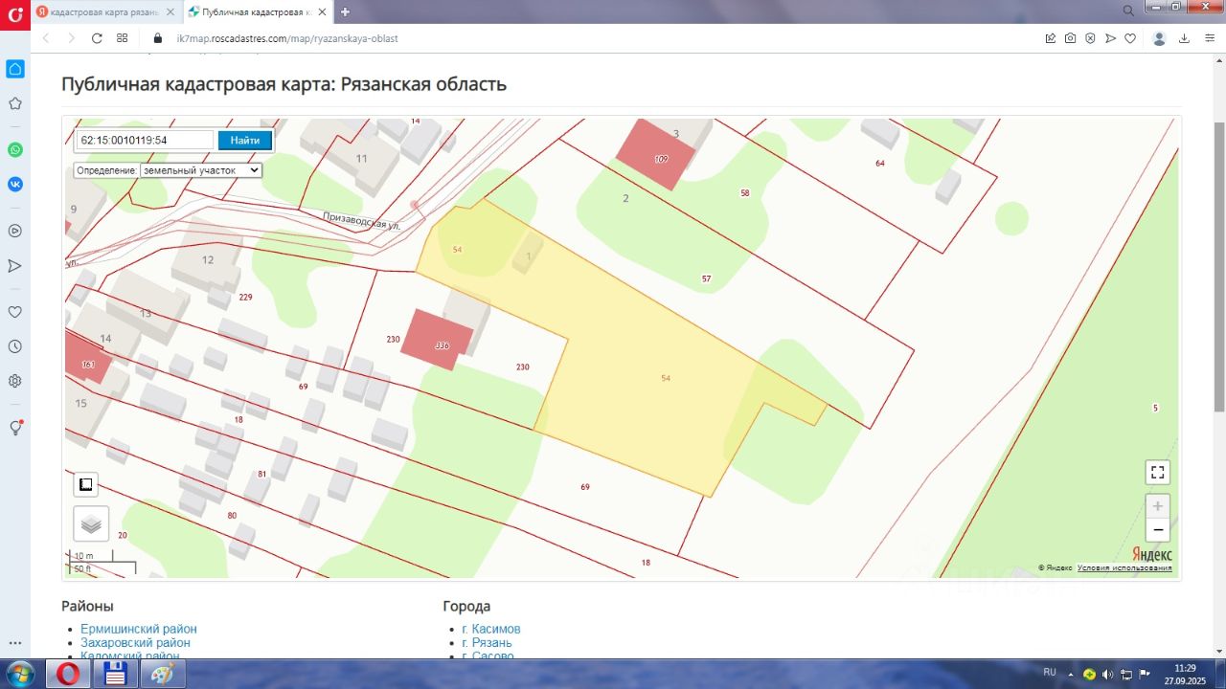Click the page's vertical scrollbar thumb
Image resolution: width=1226 pixels, height=689 pixels.
tap(1219, 267)
